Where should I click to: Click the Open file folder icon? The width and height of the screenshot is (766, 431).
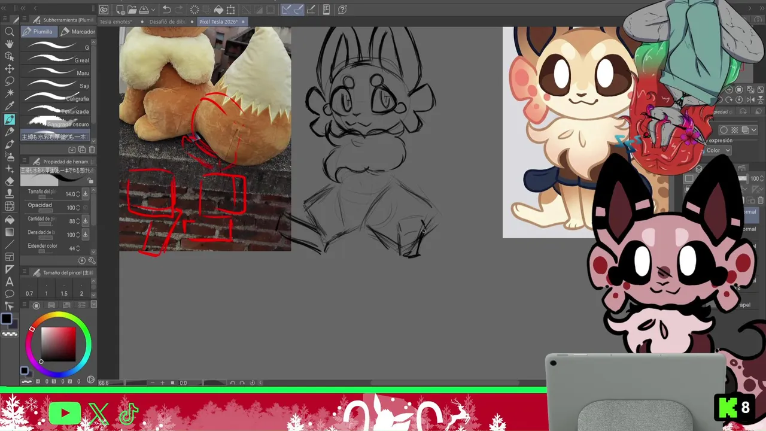click(x=132, y=10)
